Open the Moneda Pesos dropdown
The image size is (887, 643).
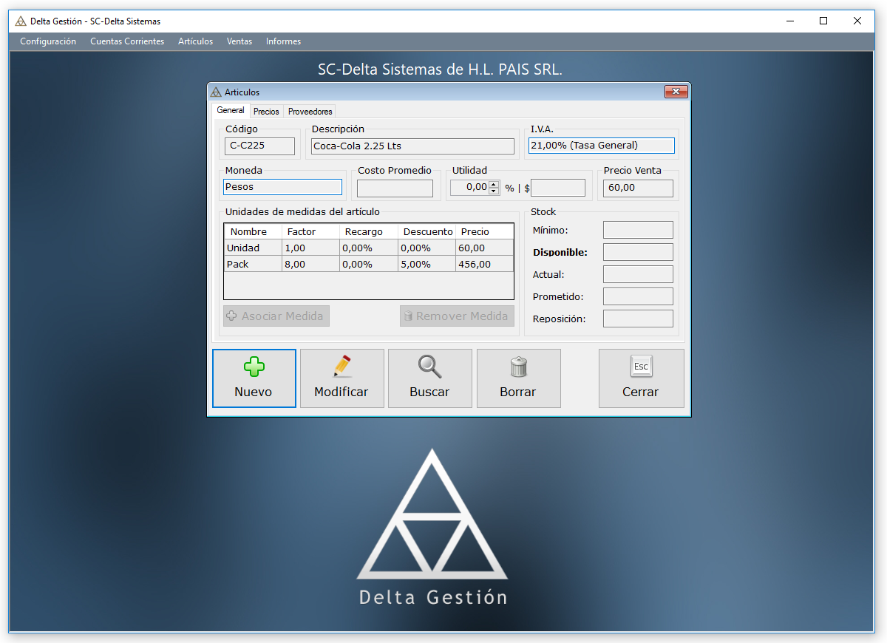pos(282,187)
